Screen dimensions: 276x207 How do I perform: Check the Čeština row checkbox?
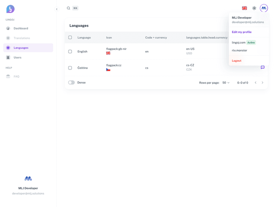[70, 68]
